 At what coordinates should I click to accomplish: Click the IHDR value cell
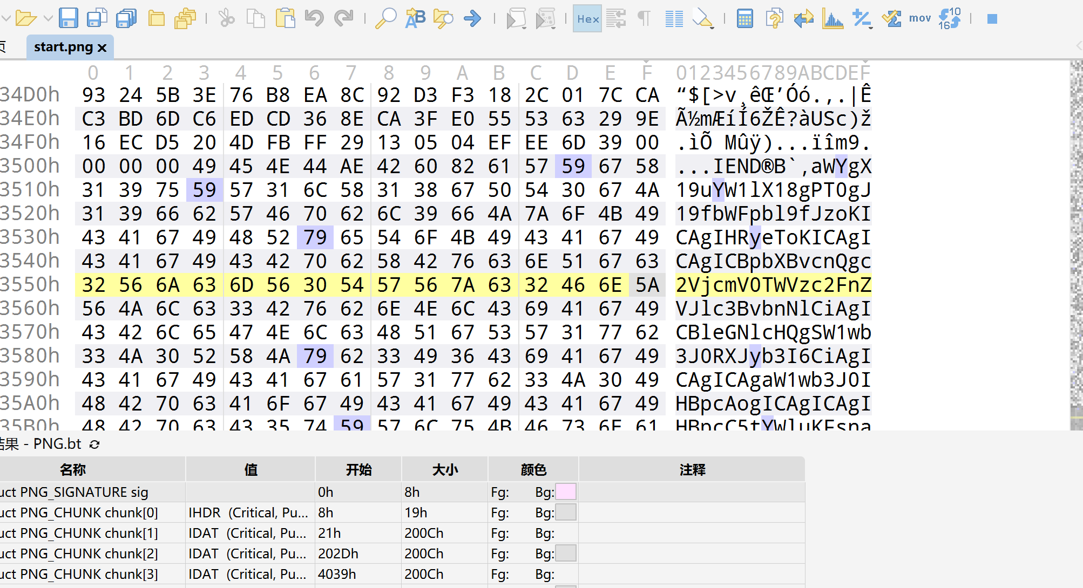[x=251, y=512]
